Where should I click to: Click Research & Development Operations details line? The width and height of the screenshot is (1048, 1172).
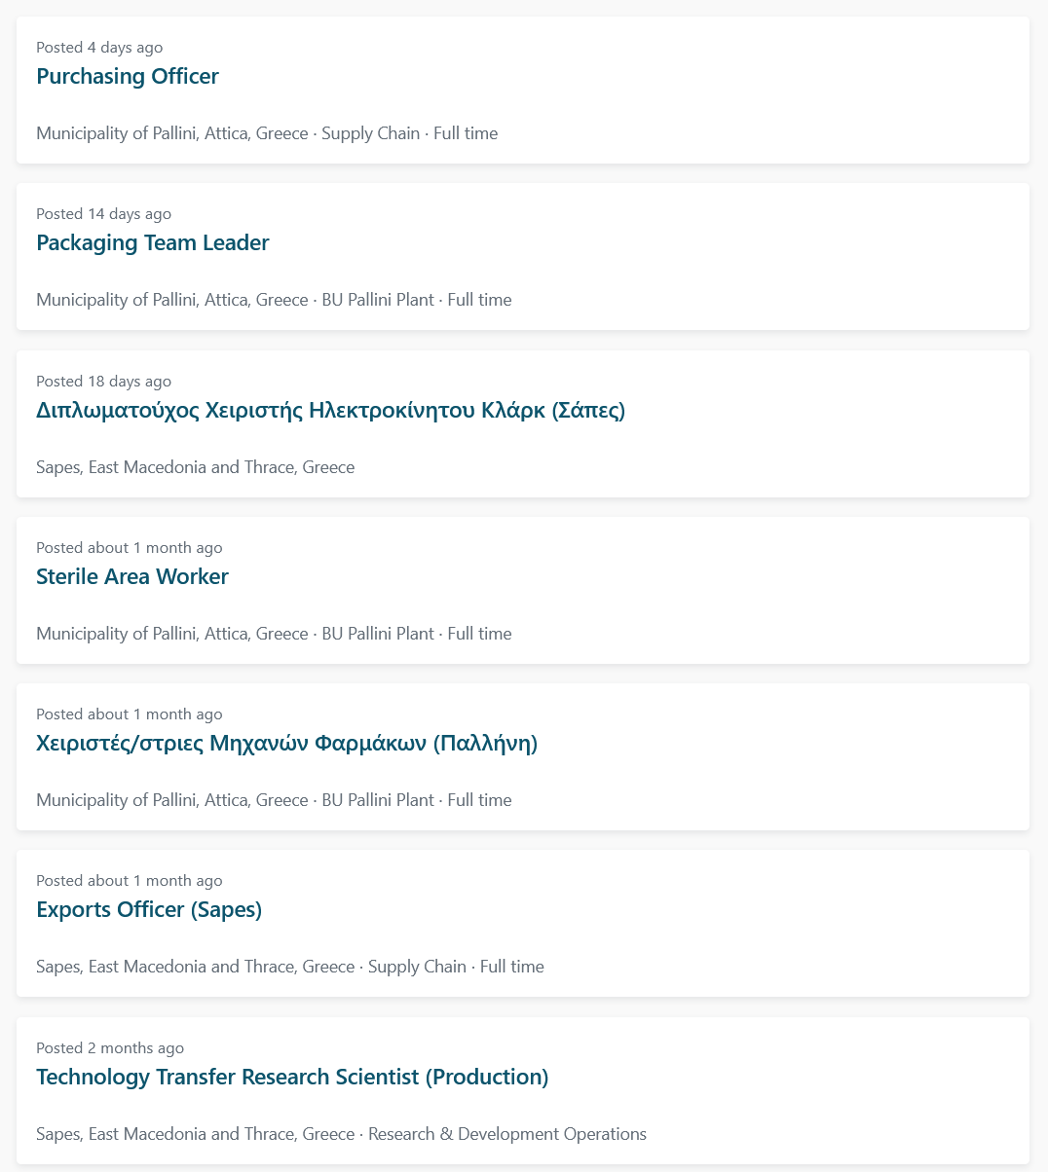click(342, 1134)
